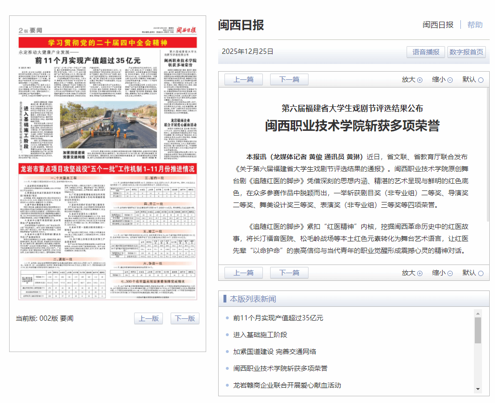The height and width of the screenshot is (403, 495).
Task: Click the 缩小 zoom-out minus icon above the article
Action: click(x=450, y=80)
